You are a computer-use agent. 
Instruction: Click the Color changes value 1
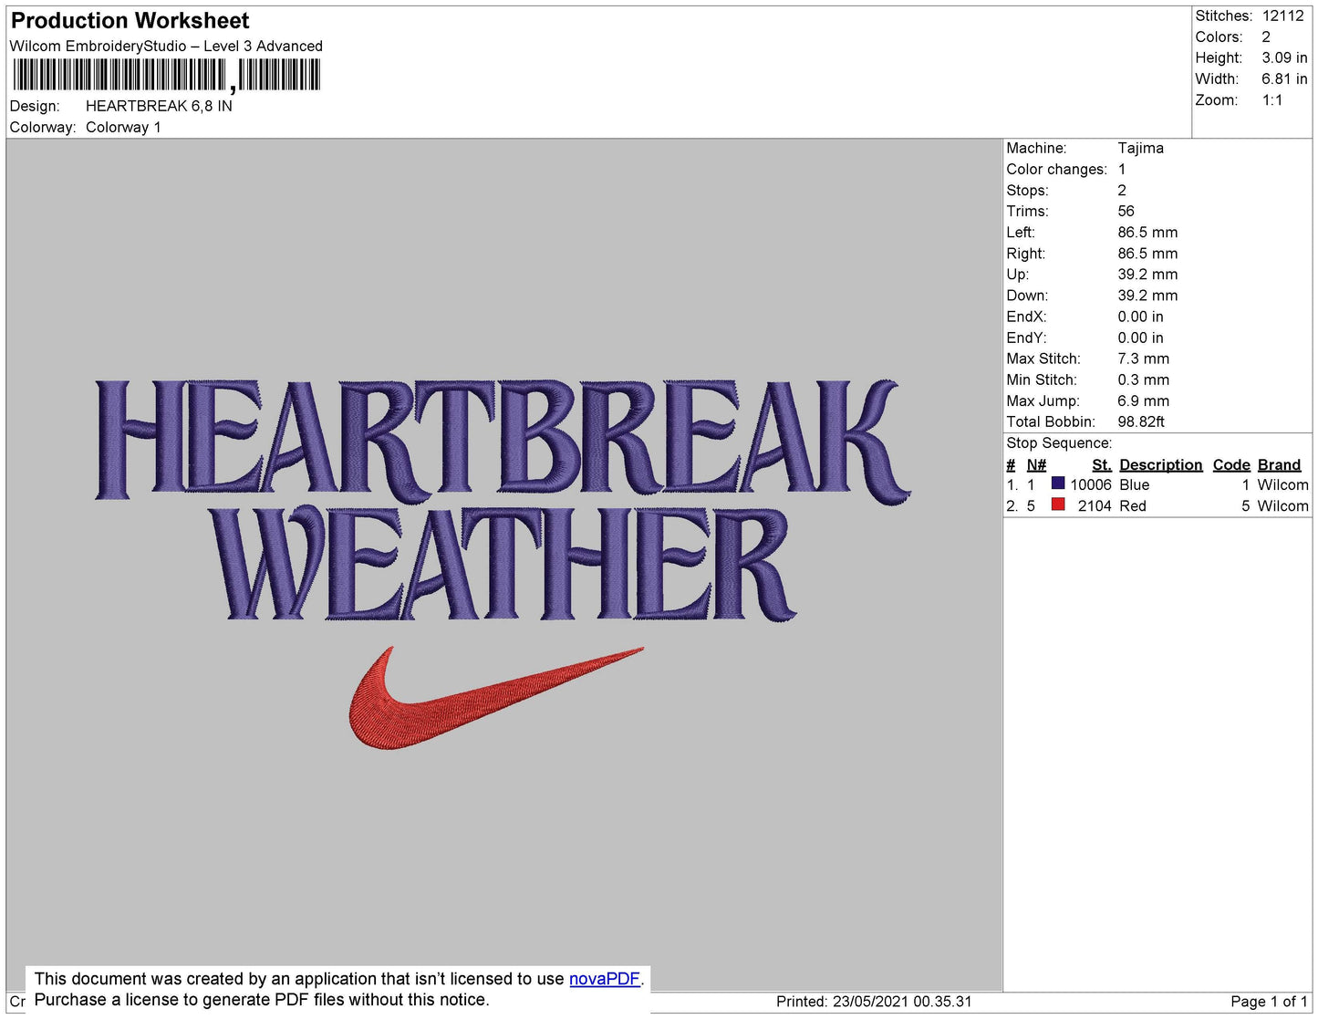[x=1122, y=169]
